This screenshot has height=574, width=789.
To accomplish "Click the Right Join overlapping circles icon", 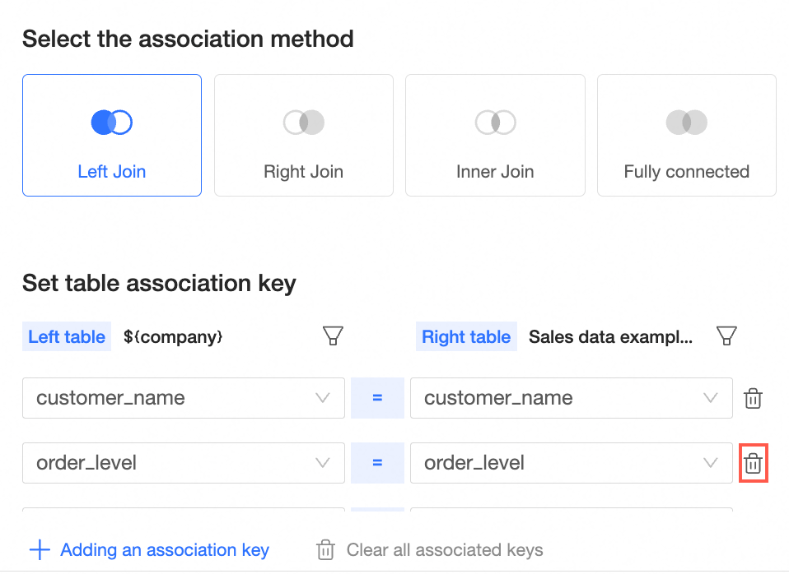I will click(303, 123).
